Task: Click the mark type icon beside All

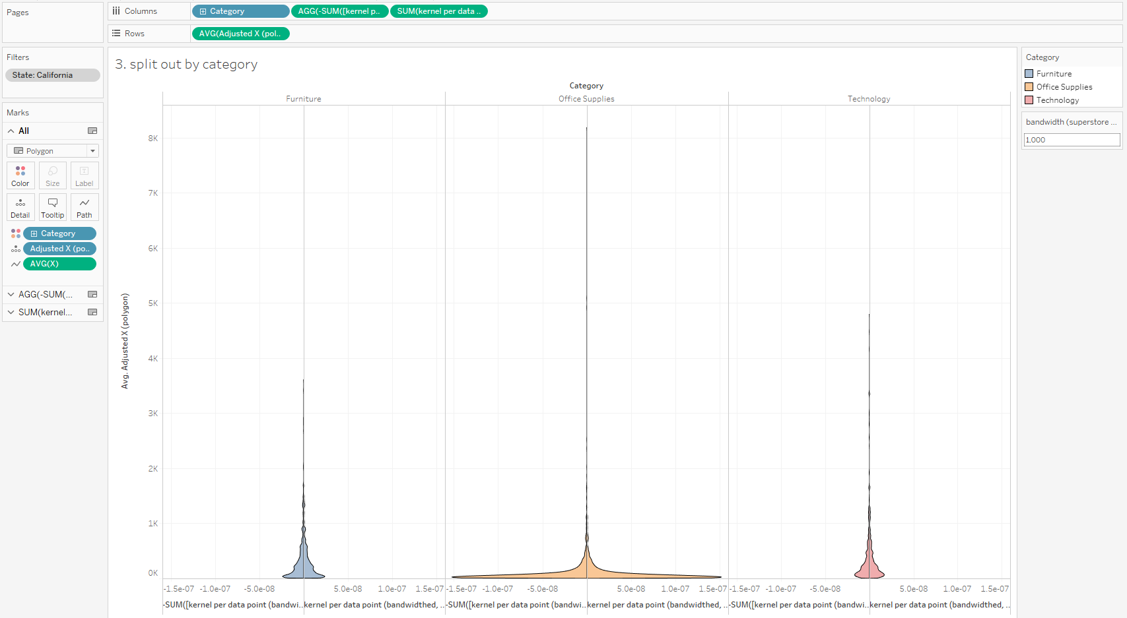Action: pyautogui.click(x=92, y=131)
